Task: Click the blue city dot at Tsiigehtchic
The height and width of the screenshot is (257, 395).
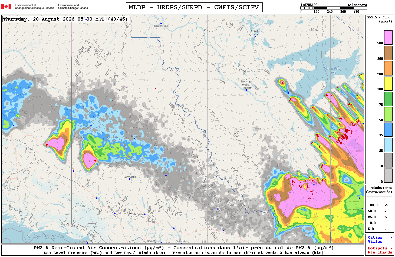Action: pyautogui.click(x=161, y=24)
